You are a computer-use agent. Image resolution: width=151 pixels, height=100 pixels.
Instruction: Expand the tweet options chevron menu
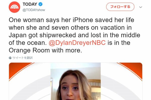[141, 7]
